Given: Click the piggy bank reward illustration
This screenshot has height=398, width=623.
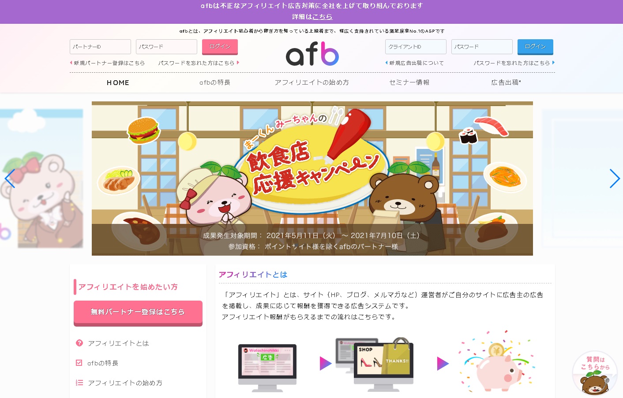Looking at the screenshot, I should pyautogui.click(x=497, y=361).
